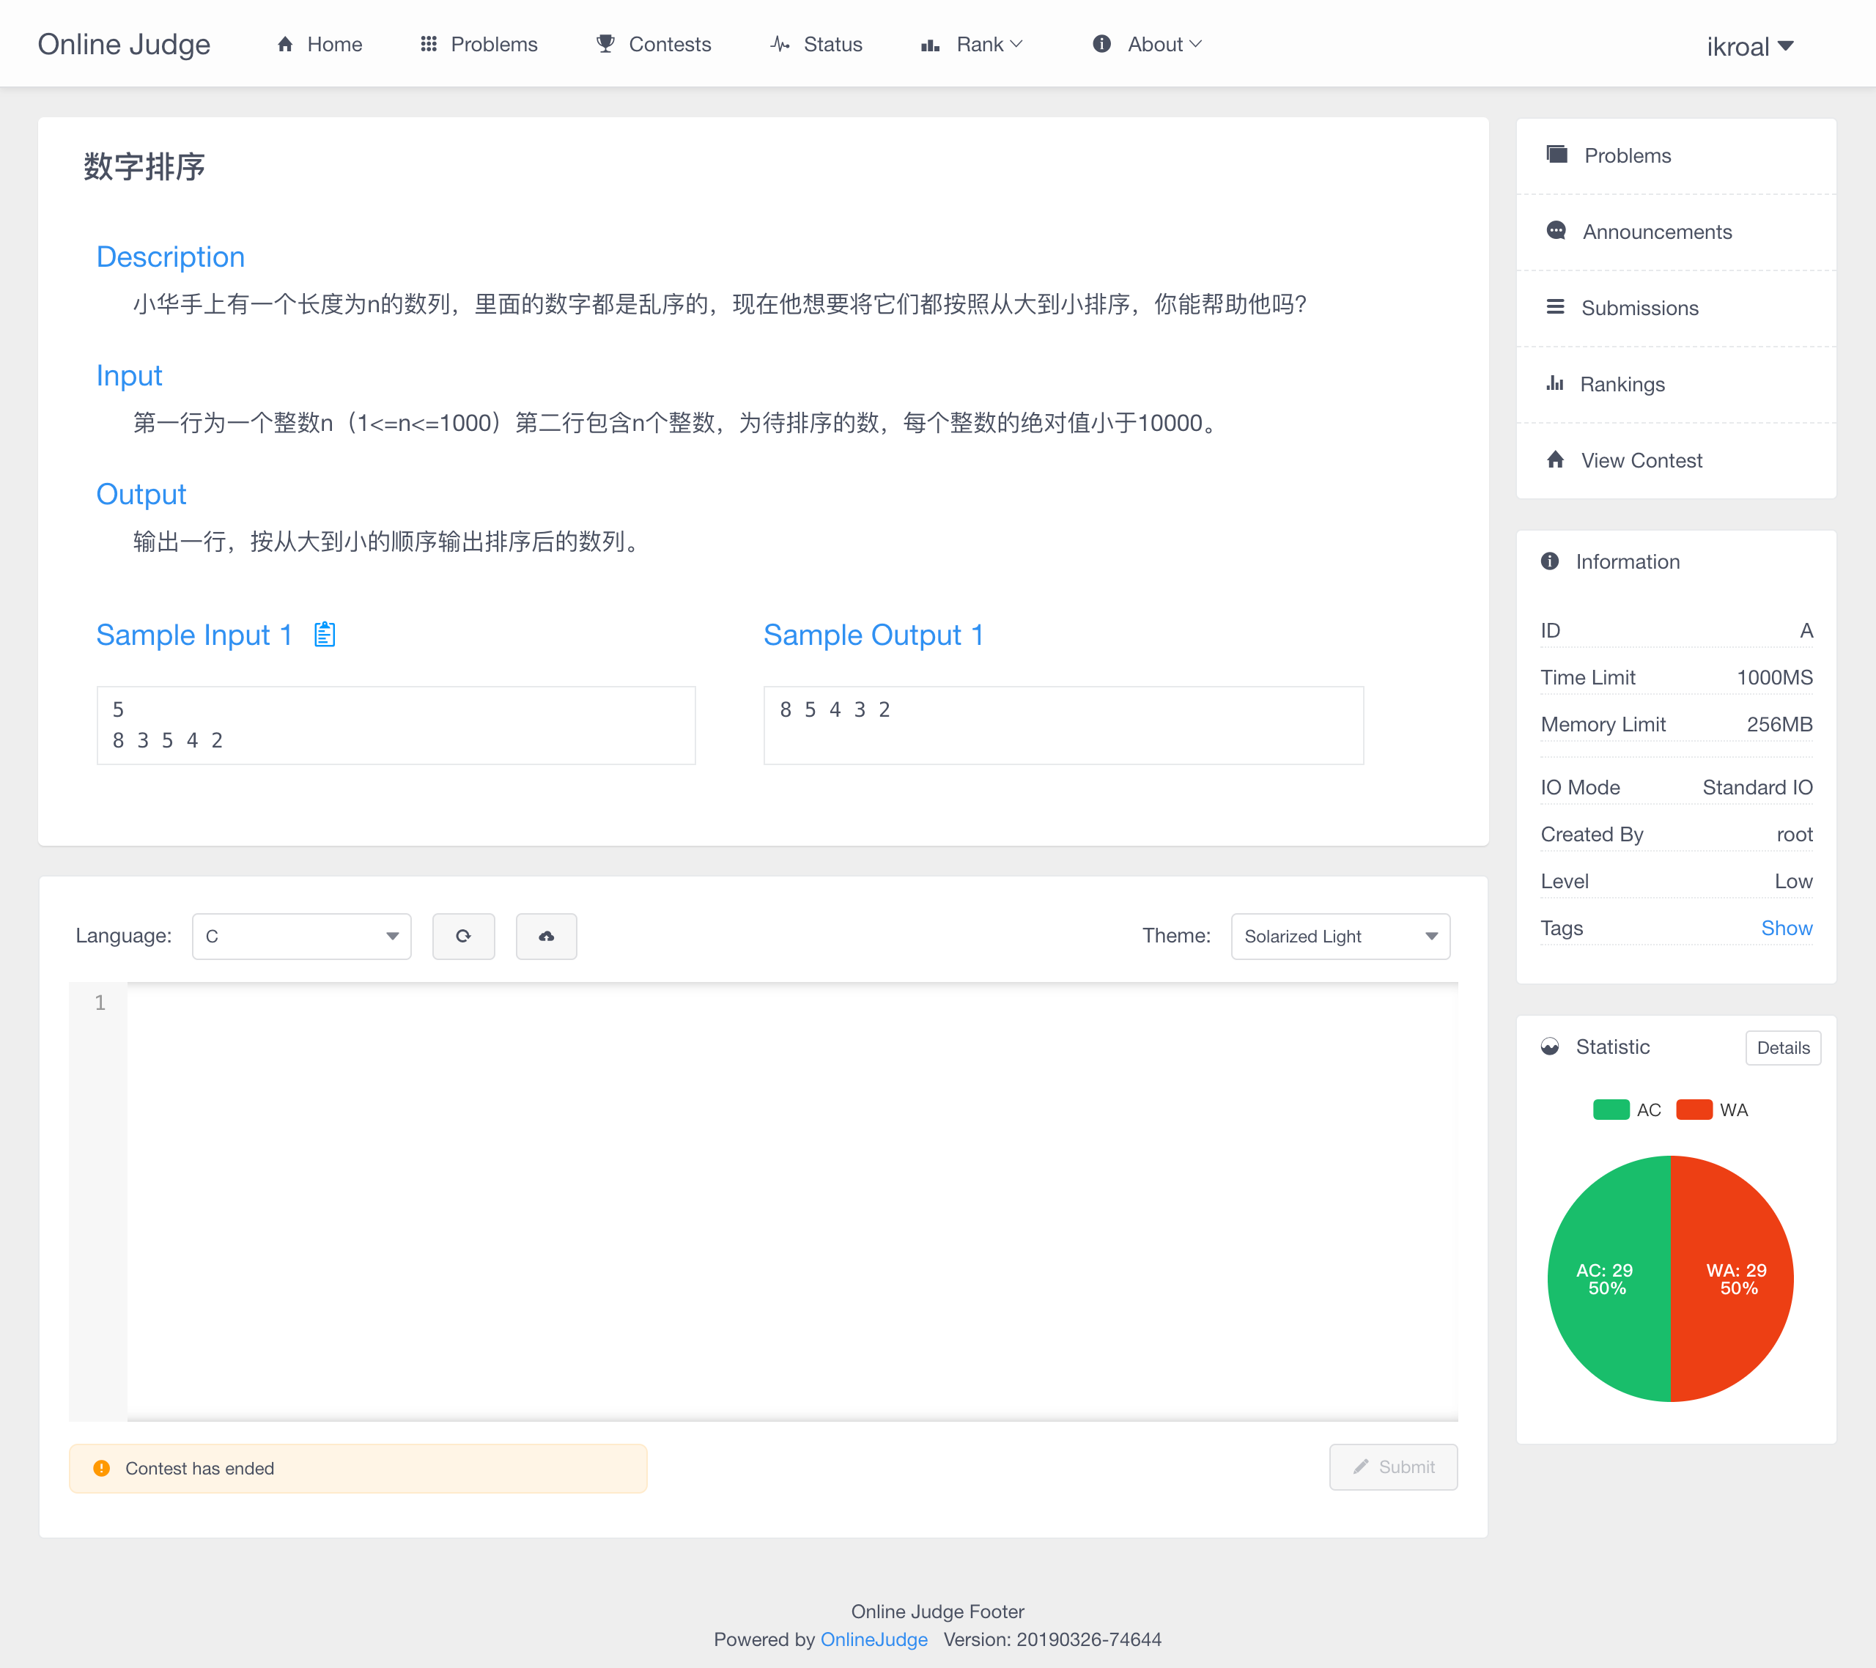Click the '数字排序' problem title
The height and width of the screenshot is (1668, 1876).
144,167
